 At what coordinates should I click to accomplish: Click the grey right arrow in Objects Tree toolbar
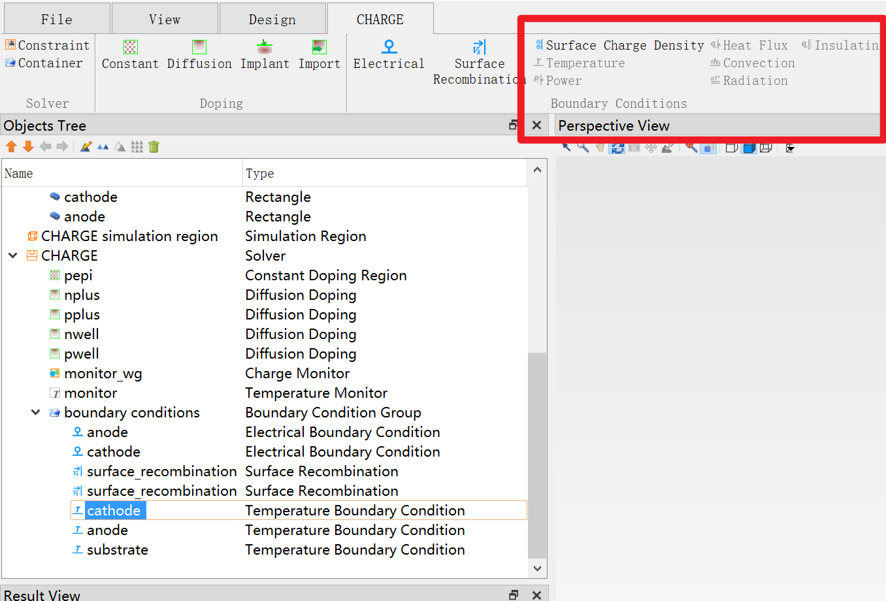pyautogui.click(x=62, y=146)
